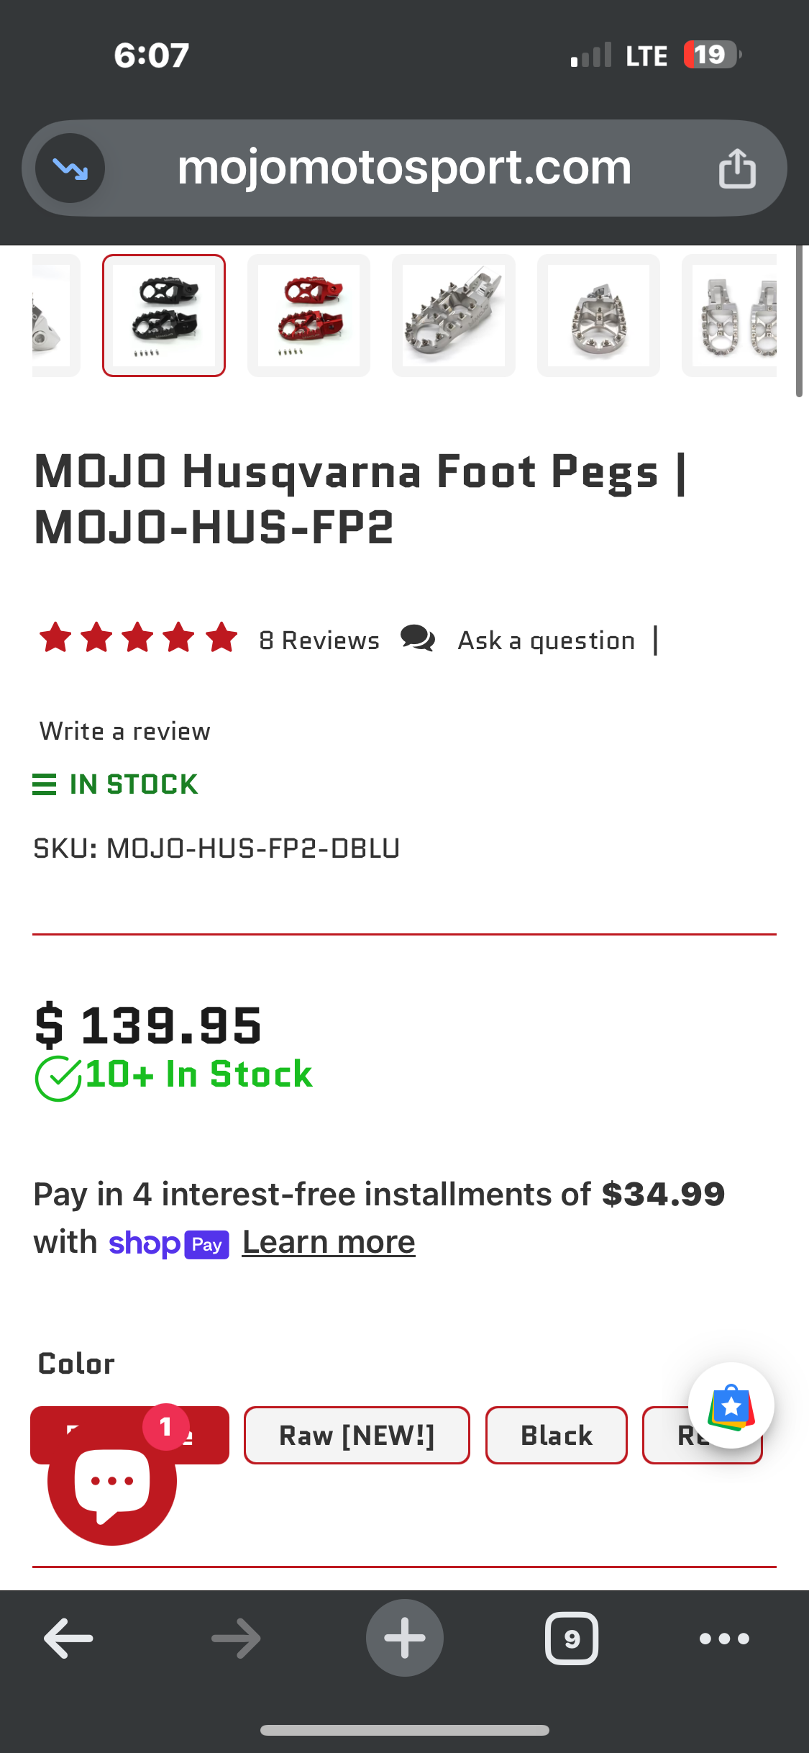Click Write a review
The width and height of the screenshot is (809, 1753).
(125, 731)
